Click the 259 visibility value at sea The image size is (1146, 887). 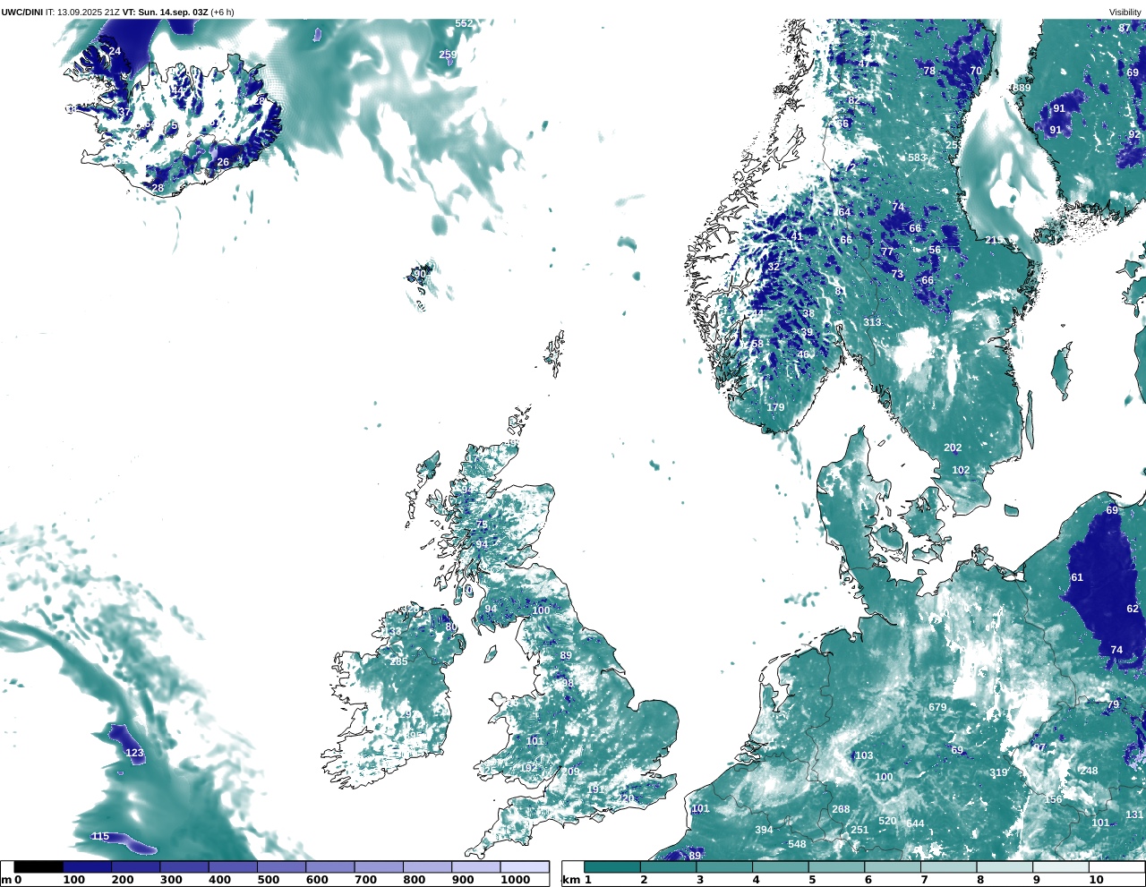[x=448, y=55]
